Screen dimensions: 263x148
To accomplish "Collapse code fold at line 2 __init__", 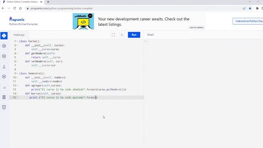I will click(x=17, y=45).
